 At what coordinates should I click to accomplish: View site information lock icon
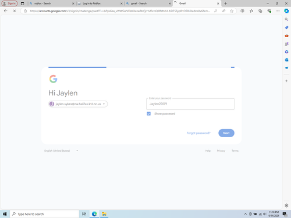(26, 11)
